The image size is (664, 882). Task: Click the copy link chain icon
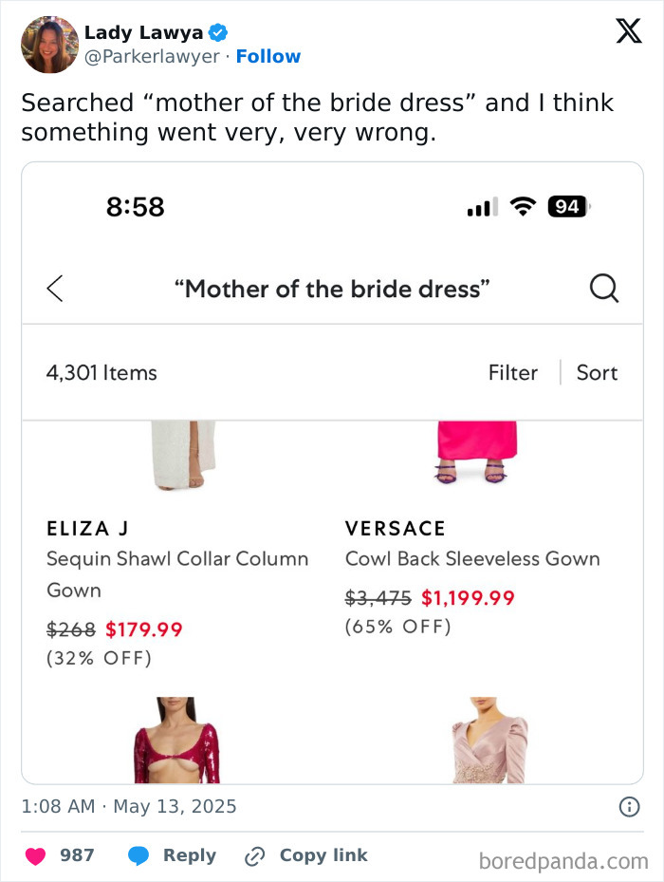(x=255, y=856)
